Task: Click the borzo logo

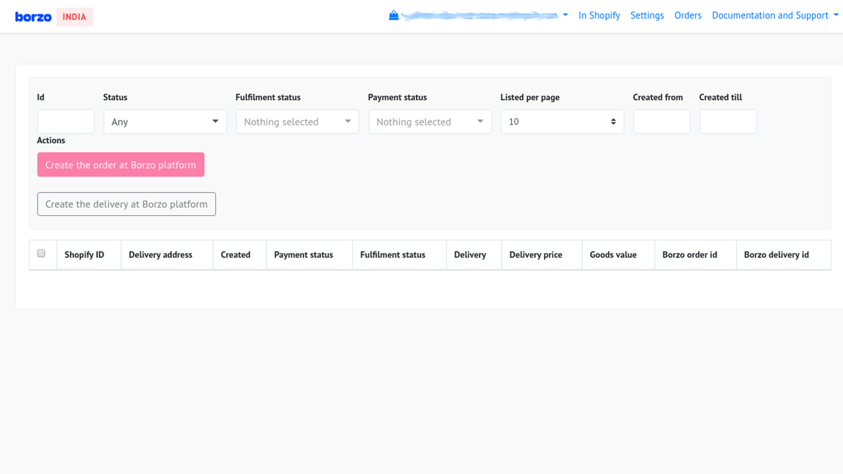Action: tap(33, 16)
